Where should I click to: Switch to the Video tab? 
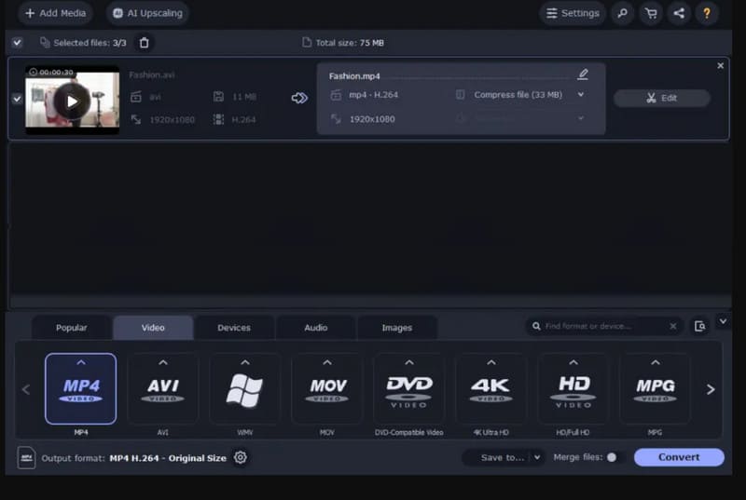153,327
